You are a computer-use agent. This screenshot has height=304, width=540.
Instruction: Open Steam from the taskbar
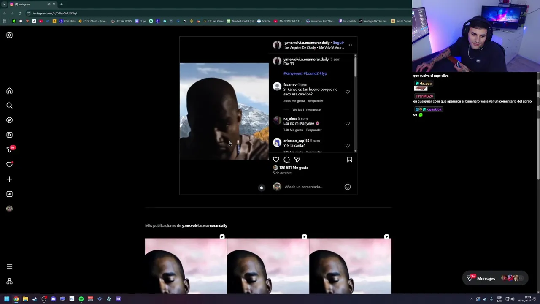pyautogui.click(x=35, y=299)
